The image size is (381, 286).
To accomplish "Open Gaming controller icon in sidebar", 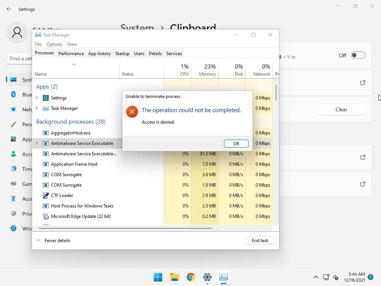I will pyautogui.click(x=13, y=184).
